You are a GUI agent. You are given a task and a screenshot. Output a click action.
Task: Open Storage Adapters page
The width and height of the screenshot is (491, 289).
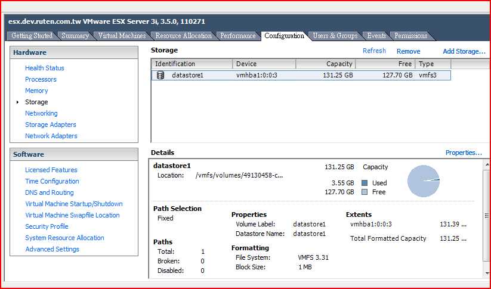[51, 125]
